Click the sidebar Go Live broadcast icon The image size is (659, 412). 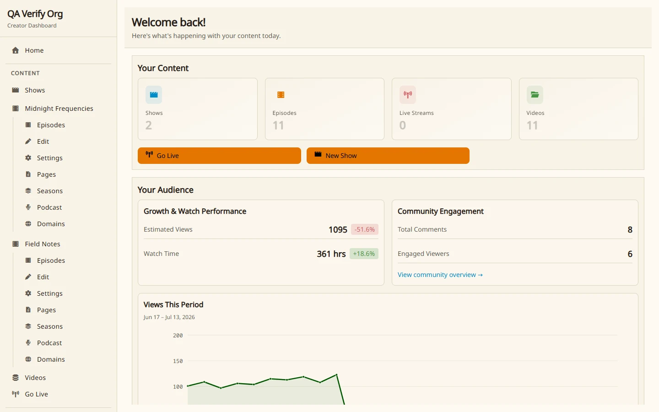tap(16, 394)
